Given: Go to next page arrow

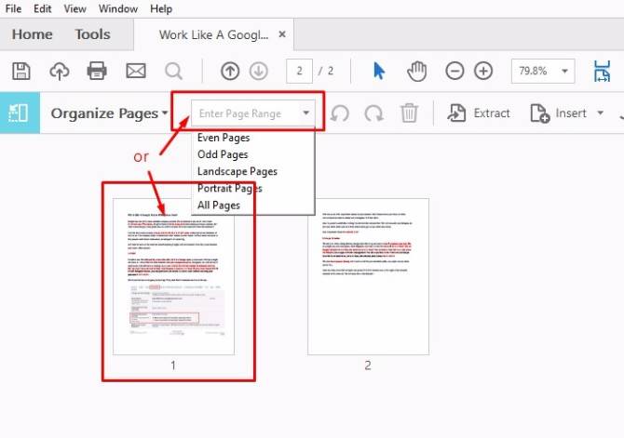Looking at the screenshot, I should [x=259, y=72].
